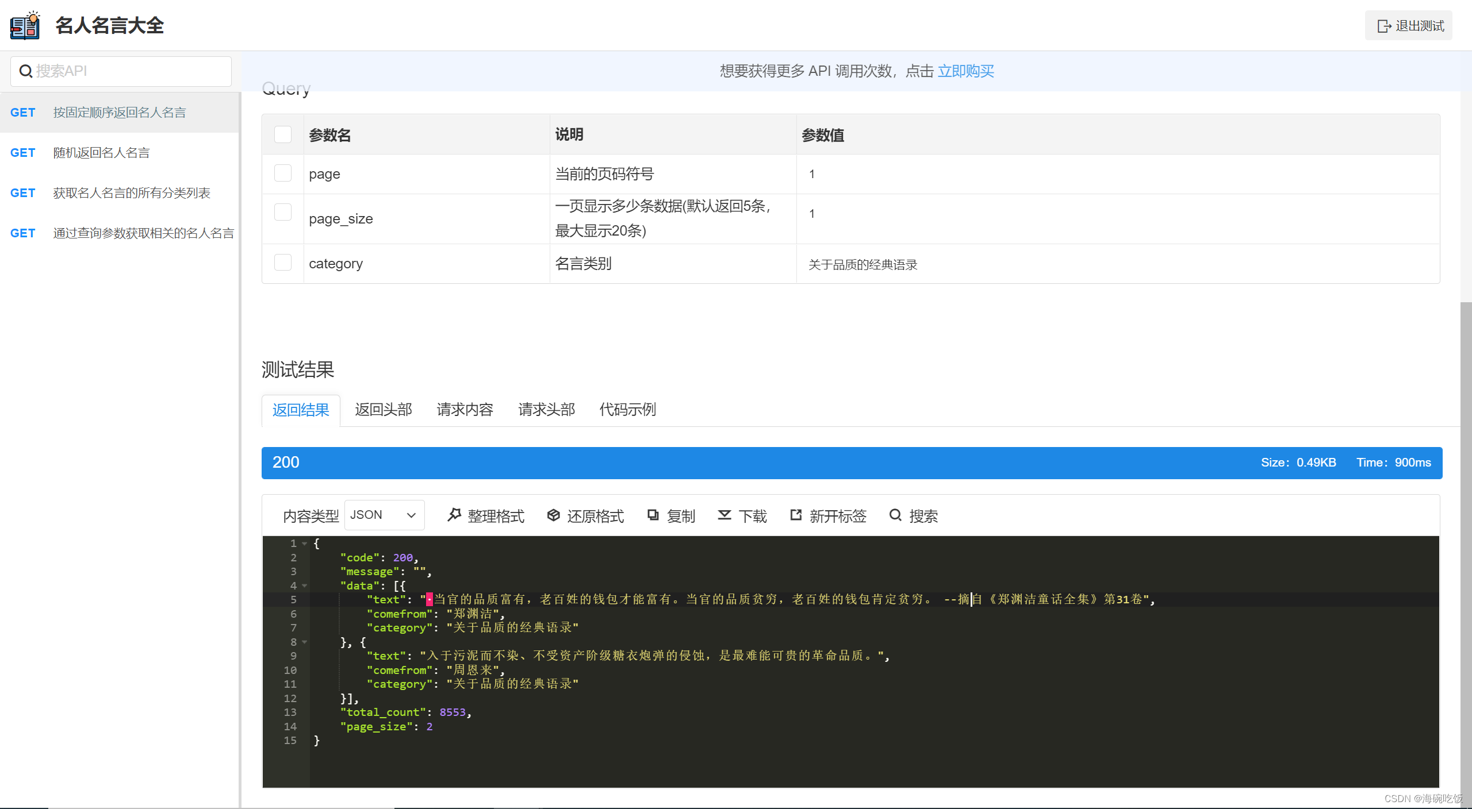Click the "message" line in JSON
This screenshot has width=1472, height=809.
pos(385,572)
